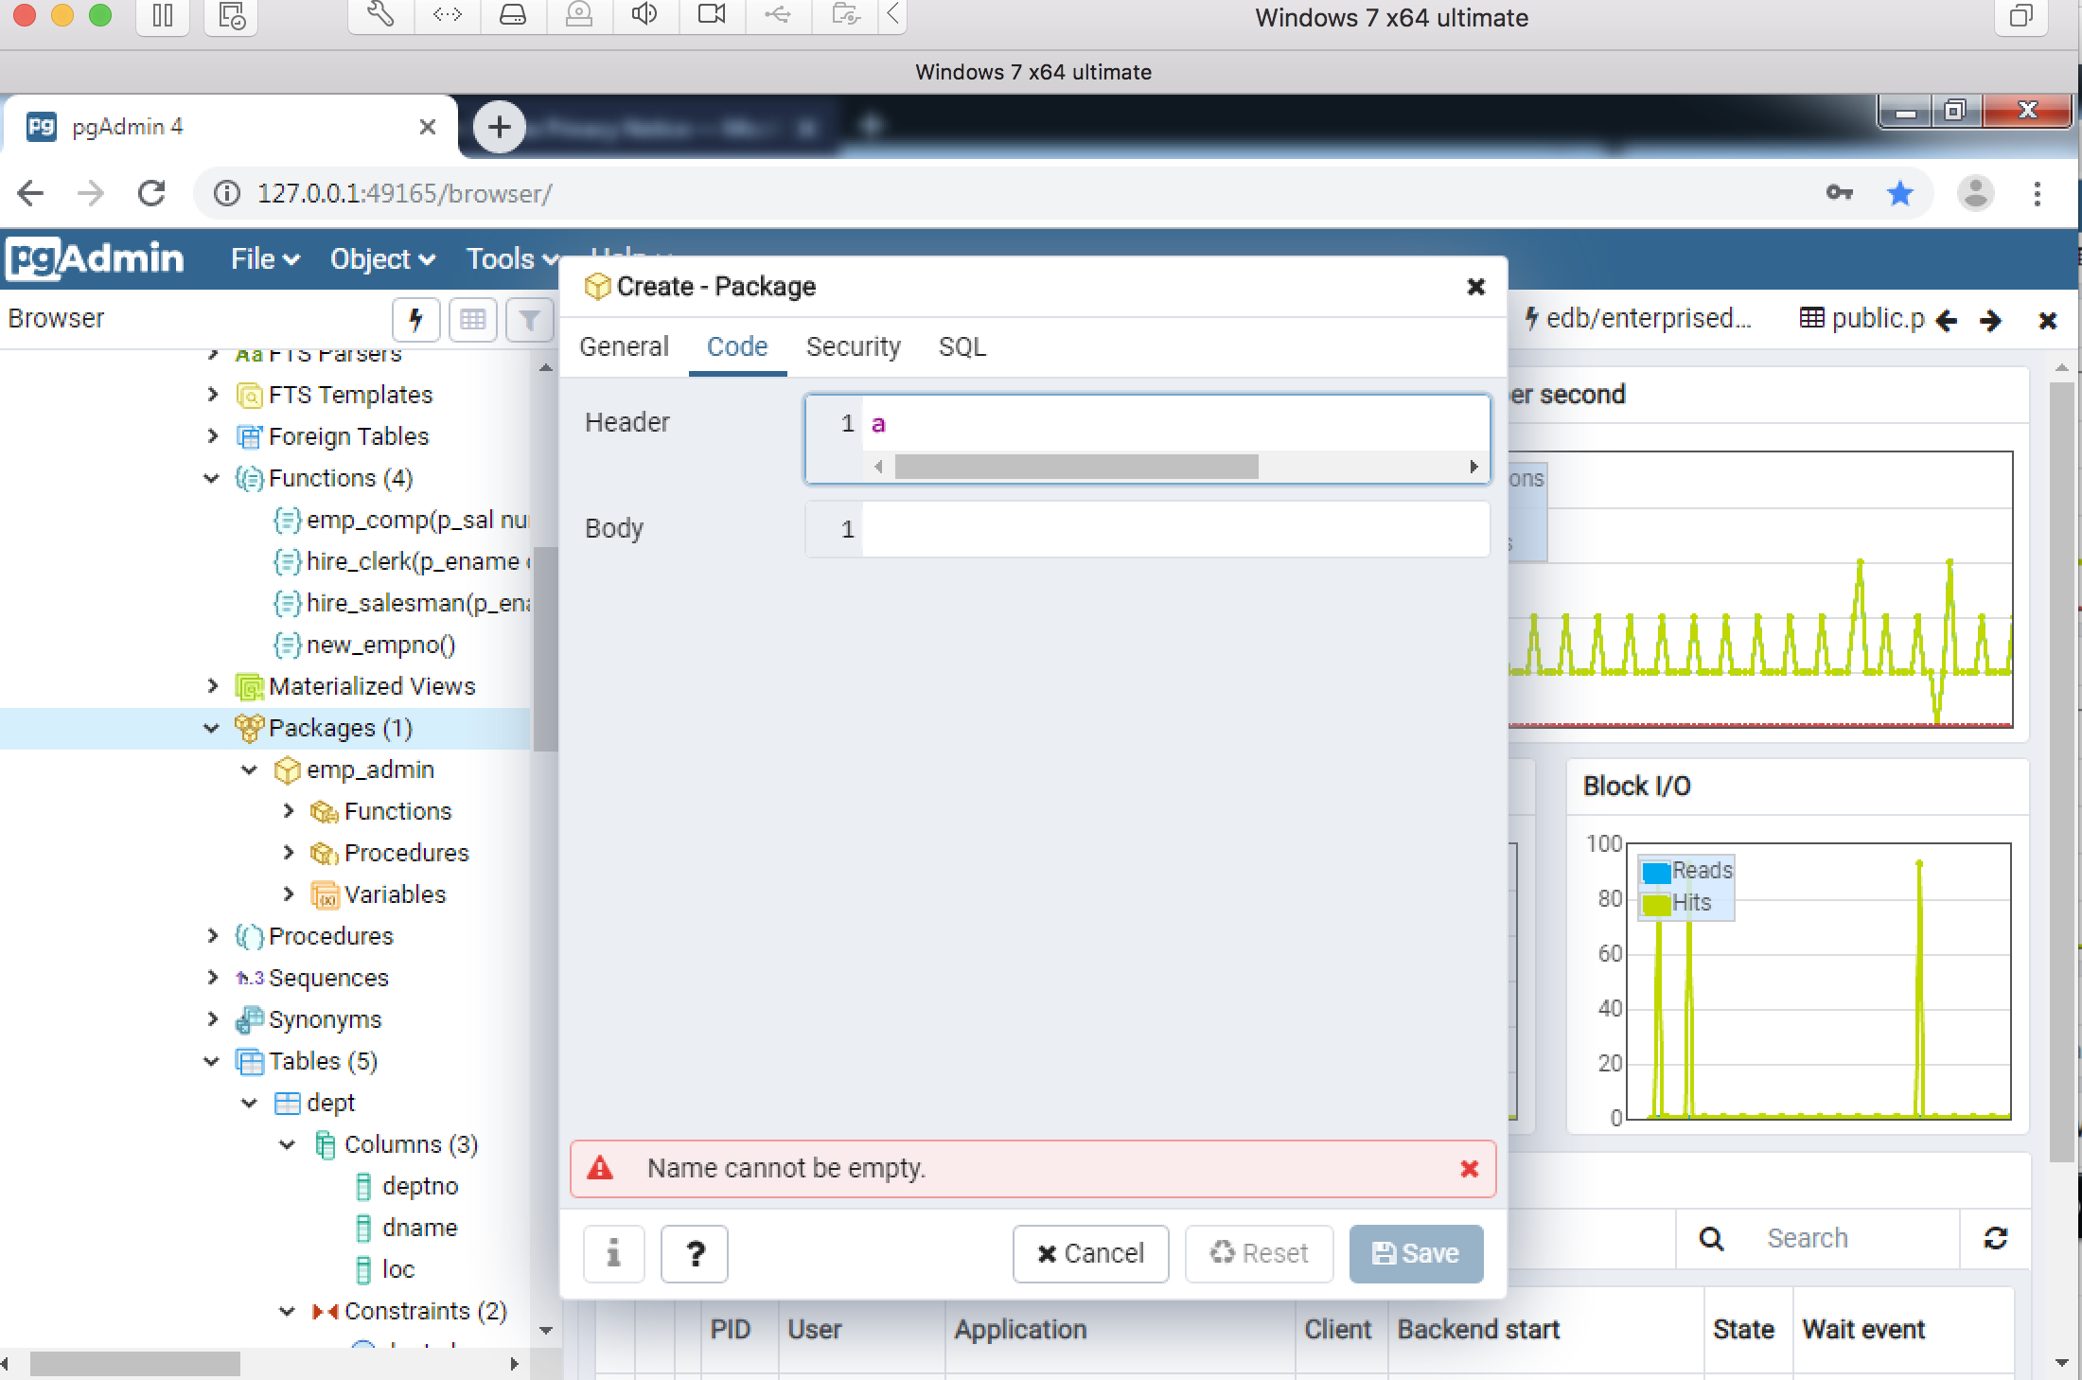Image resolution: width=2082 pixels, height=1380 pixels.
Task: Click the Cancel button
Action: 1090,1253
